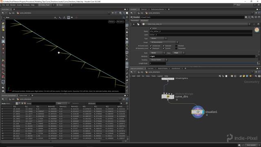
Task: Click the viewport display options icon on right toolbar
Action: pyautogui.click(x=127, y=25)
